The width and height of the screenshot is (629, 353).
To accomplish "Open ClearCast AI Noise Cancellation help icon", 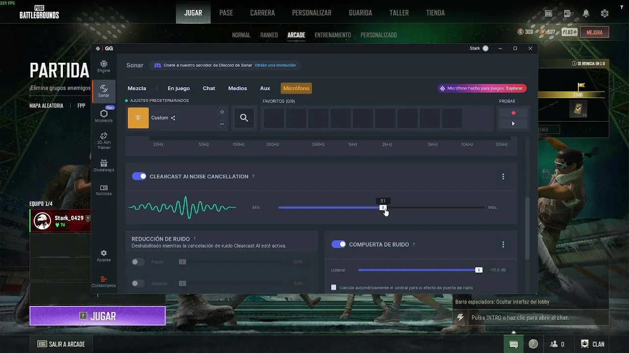I will (x=253, y=176).
